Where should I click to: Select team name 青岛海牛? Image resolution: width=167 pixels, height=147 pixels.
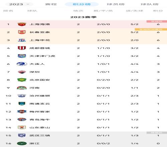[x=40, y=120]
